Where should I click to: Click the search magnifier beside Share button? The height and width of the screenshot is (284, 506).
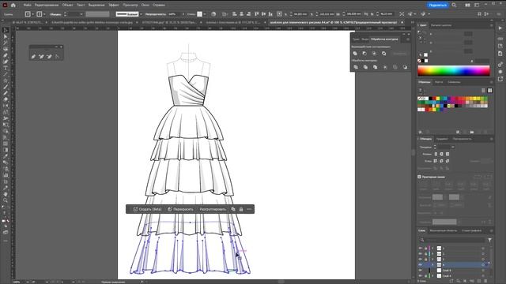454,6
